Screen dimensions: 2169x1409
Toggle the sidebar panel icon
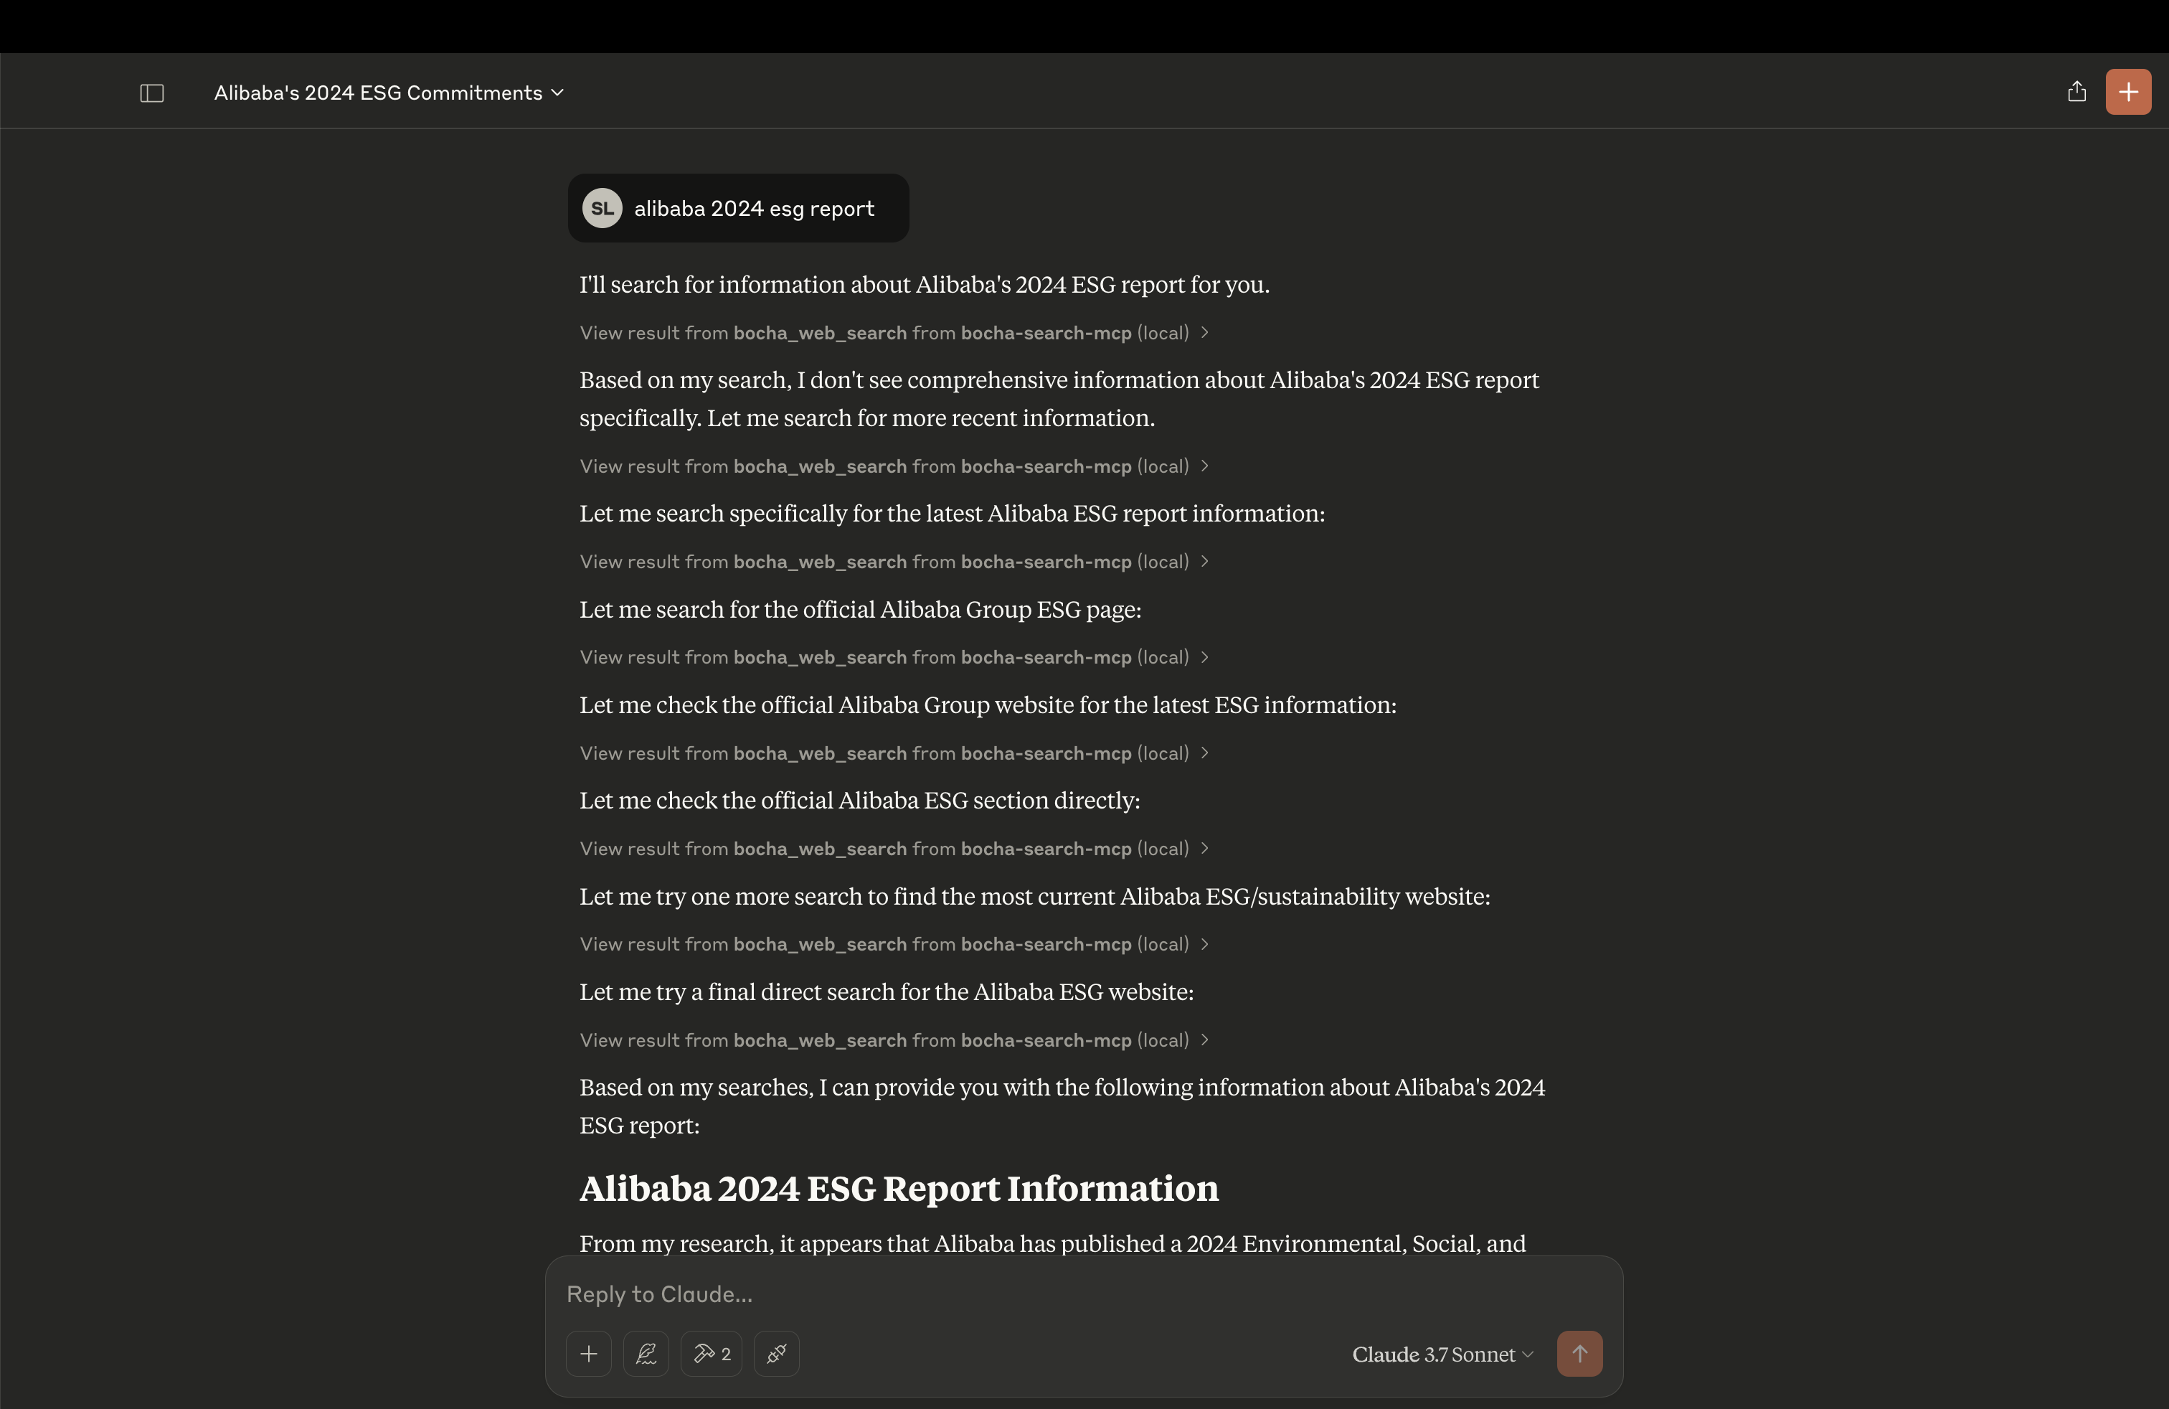(x=151, y=93)
